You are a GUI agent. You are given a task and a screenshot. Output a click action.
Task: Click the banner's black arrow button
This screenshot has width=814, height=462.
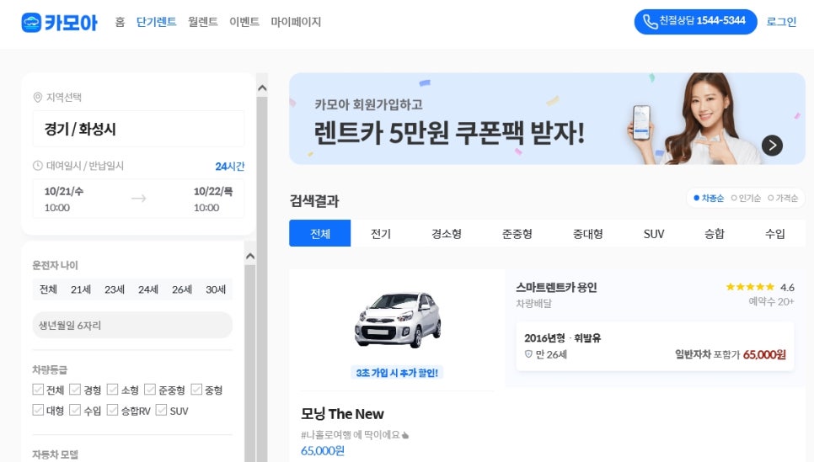coord(772,146)
